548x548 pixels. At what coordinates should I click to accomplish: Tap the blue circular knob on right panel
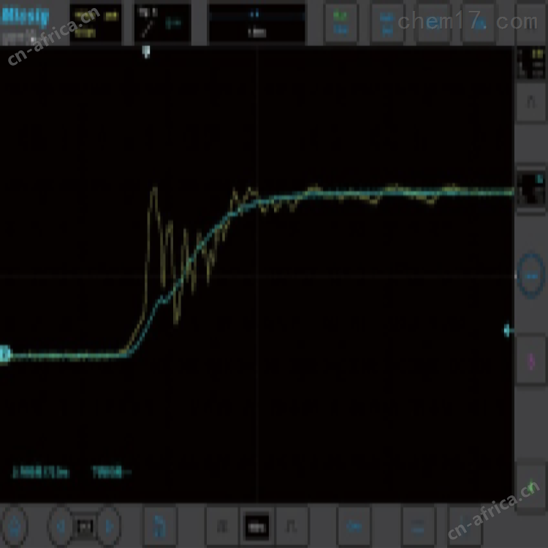click(530, 278)
